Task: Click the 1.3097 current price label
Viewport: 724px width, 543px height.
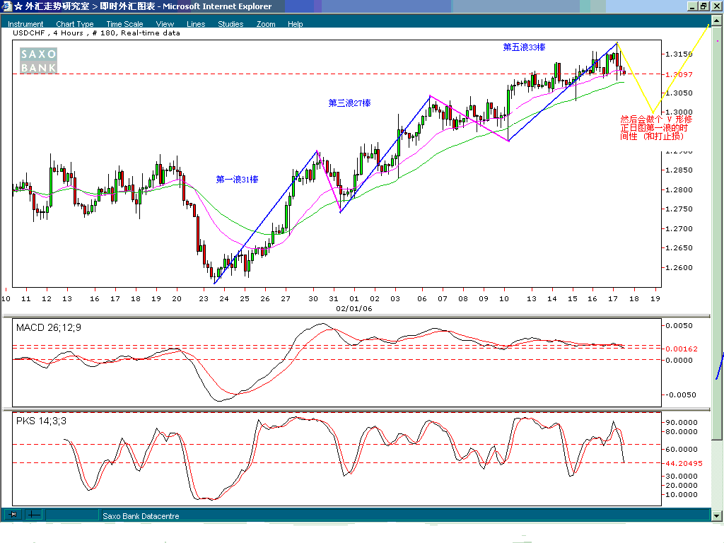Action: coord(679,74)
